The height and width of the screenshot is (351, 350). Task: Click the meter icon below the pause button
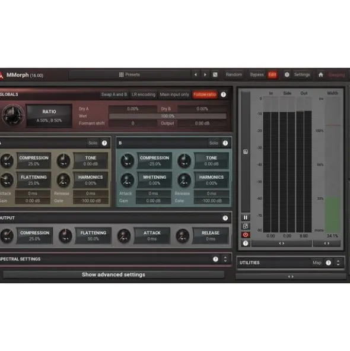pyautogui.click(x=246, y=226)
